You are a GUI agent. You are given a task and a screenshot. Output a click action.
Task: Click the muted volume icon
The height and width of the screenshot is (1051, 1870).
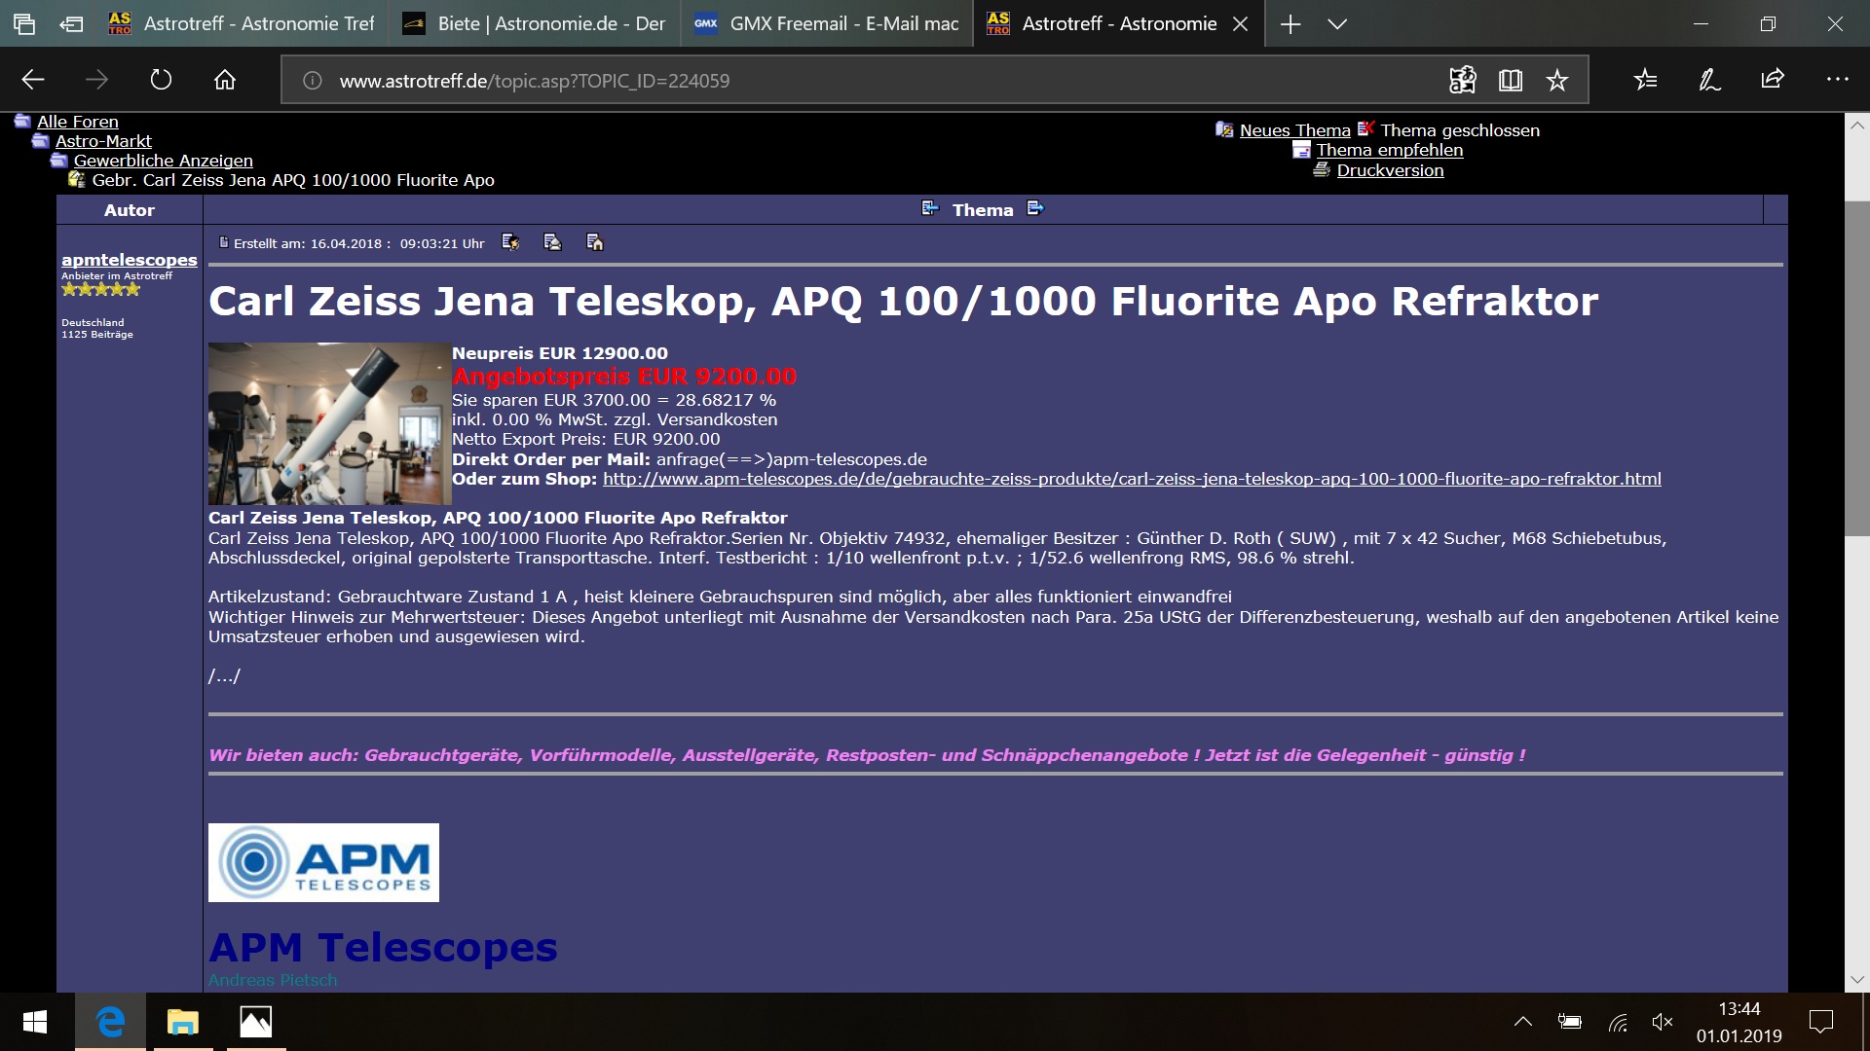click(1663, 1022)
